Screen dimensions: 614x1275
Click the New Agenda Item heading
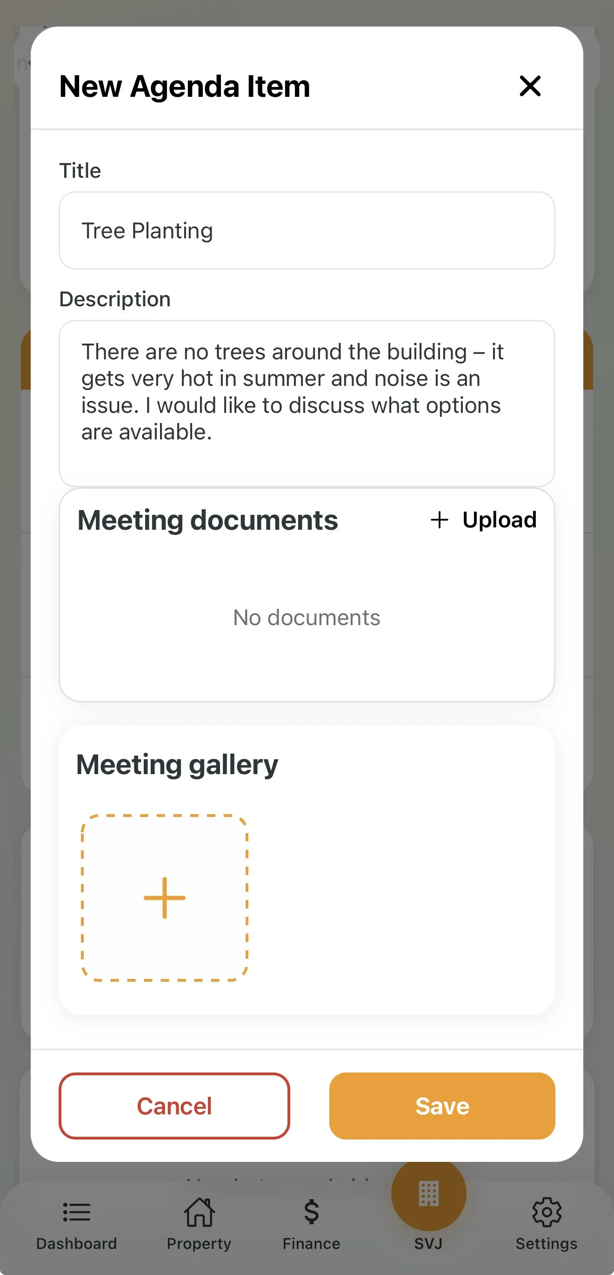(185, 87)
